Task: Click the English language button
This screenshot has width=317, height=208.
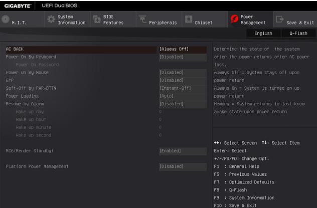Action: (263, 34)
